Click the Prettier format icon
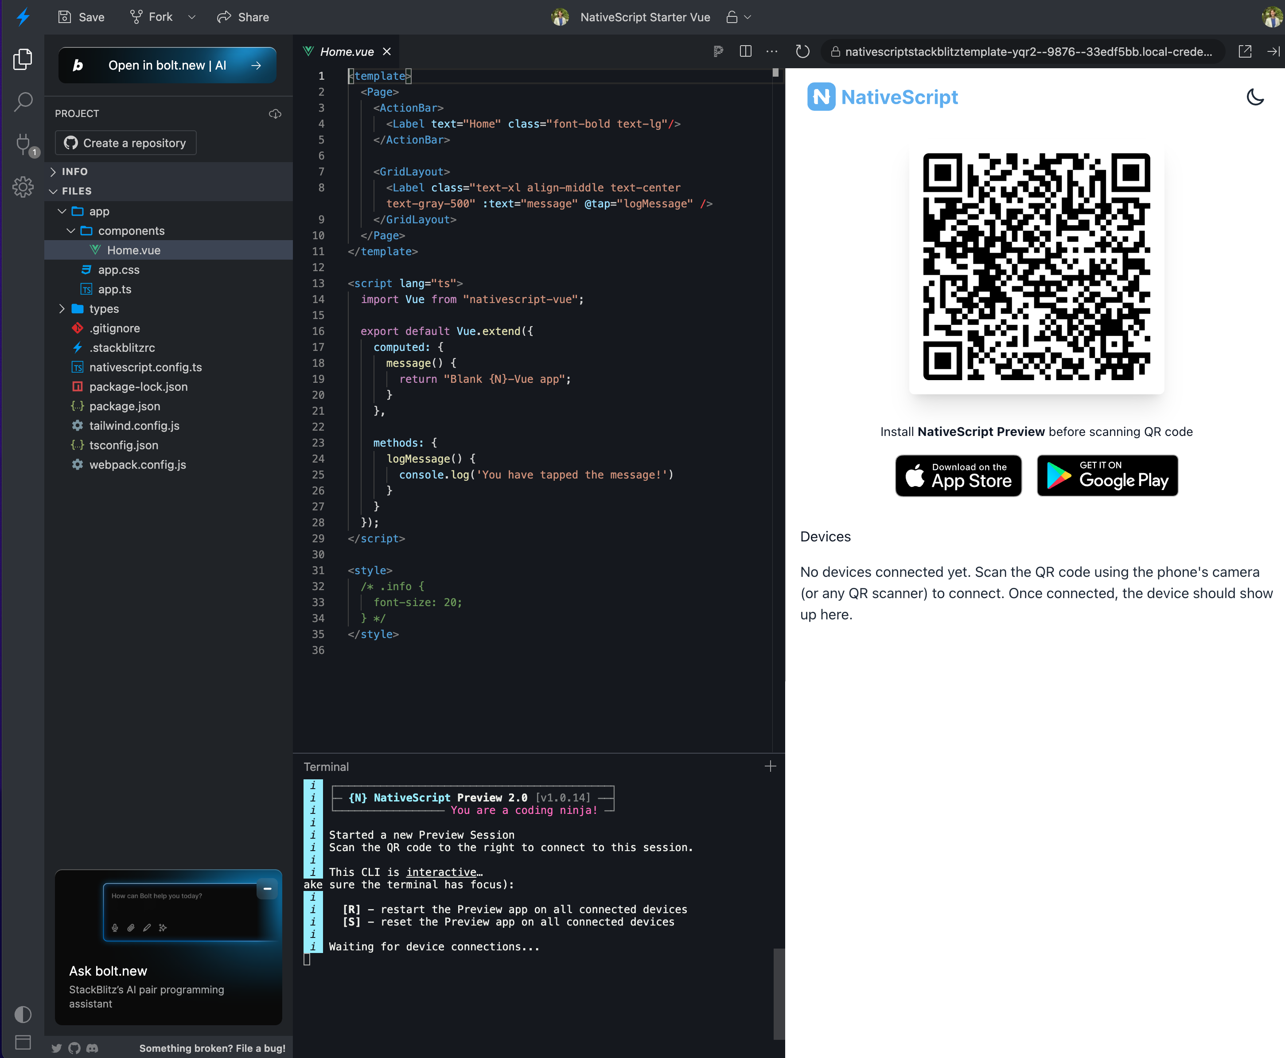This screenshot has width=1285, height=1058. point(718,51)
